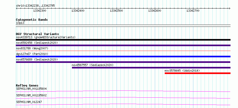Image resolution: width=238 pixels, height=108 pixels.
Task: Click the chr10:13342238..13342795 region label
Action: 35,6
